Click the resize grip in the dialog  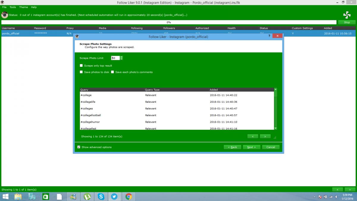(275, 137)
